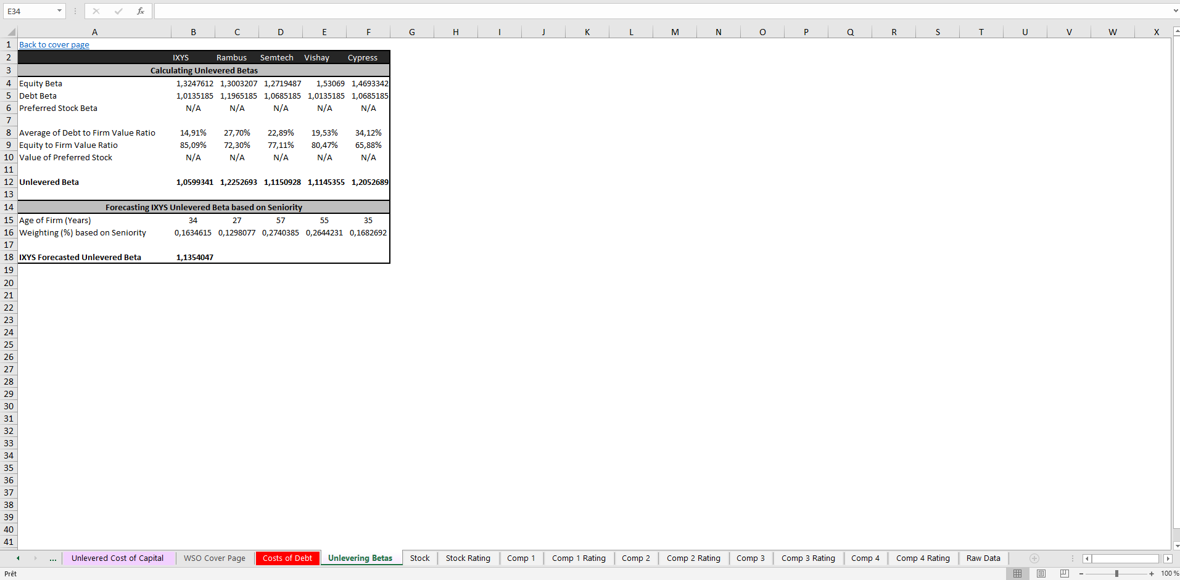The height and width of the screenshot is (580, 1180).
Task: Open the Unlevered Cost of Capital sheet
Action: [x=117, y=558]
